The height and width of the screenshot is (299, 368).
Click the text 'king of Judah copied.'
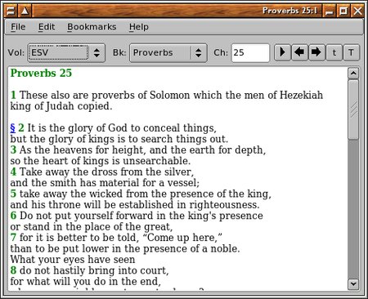[x=61, y=106]
